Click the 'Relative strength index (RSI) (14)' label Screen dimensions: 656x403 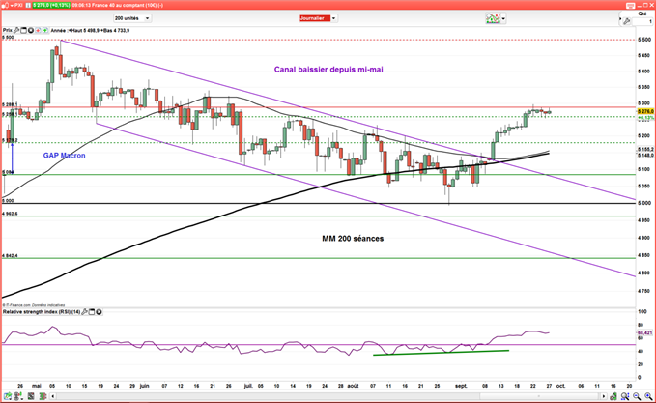[42, 312]
